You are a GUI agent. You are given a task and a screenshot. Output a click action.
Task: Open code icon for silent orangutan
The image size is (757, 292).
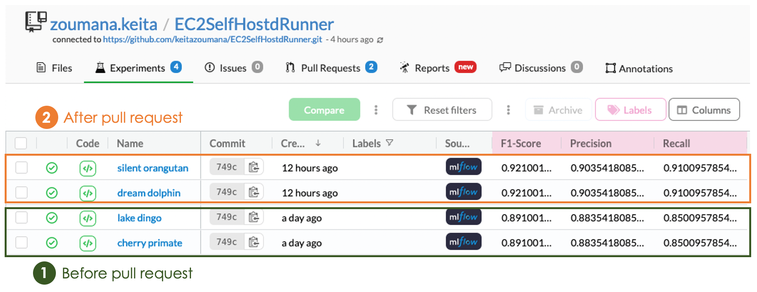tap(88, 168)
